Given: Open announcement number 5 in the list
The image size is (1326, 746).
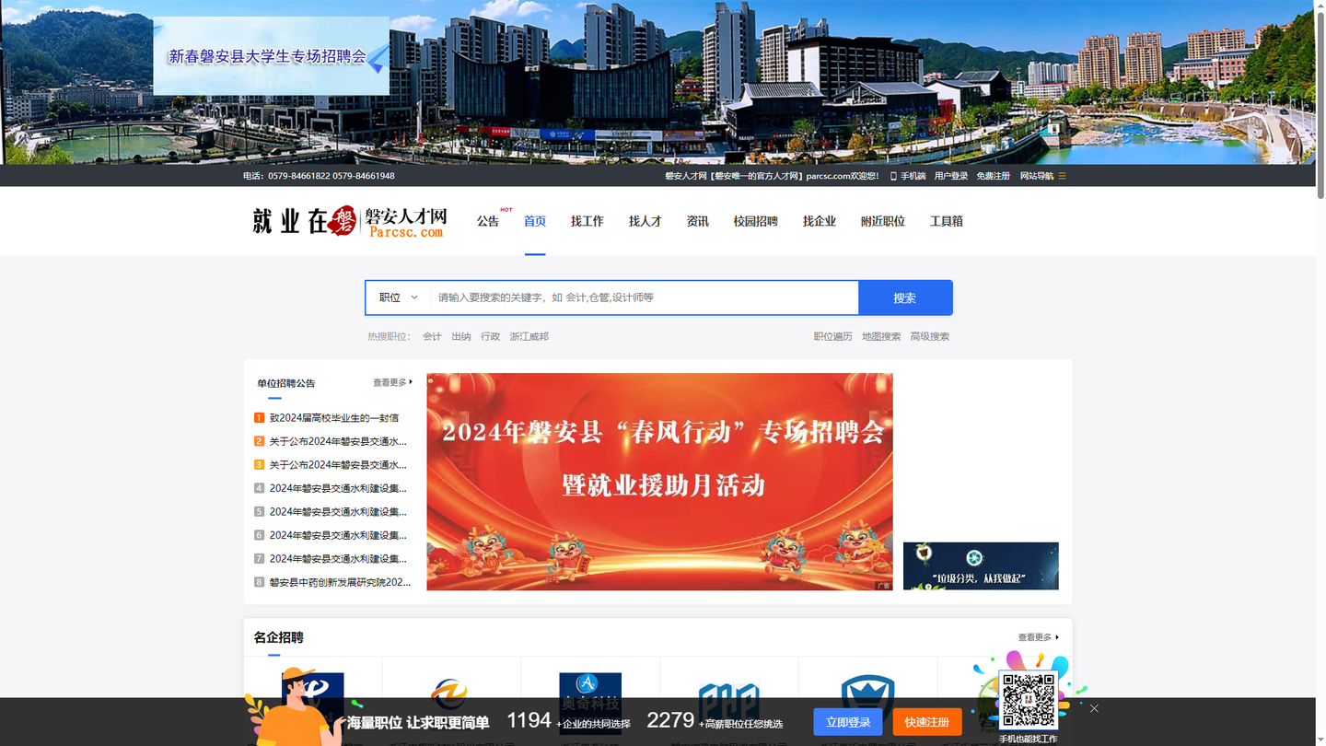Looking at the screenshot, I should (x=338, y=512).
